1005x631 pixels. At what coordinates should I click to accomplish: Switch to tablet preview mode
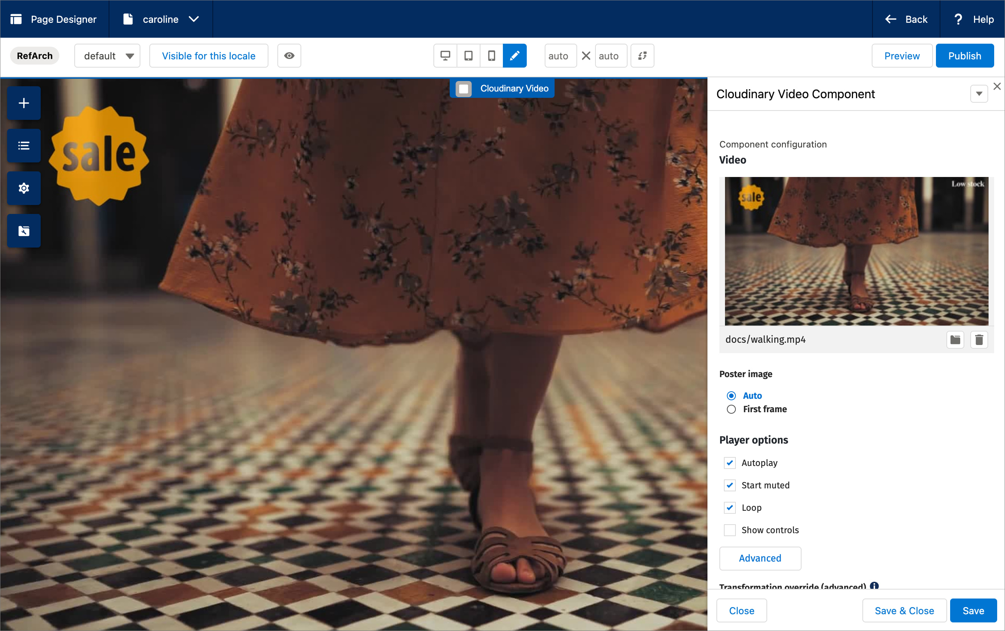pos(468,56)
